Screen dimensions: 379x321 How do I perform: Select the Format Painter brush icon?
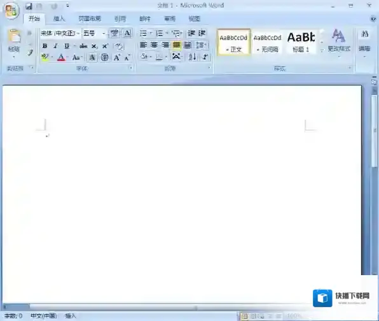point(30,52)
